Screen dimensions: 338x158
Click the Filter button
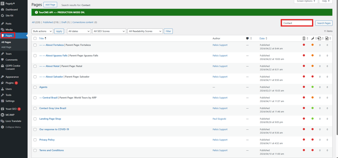(x=168, y=31)
